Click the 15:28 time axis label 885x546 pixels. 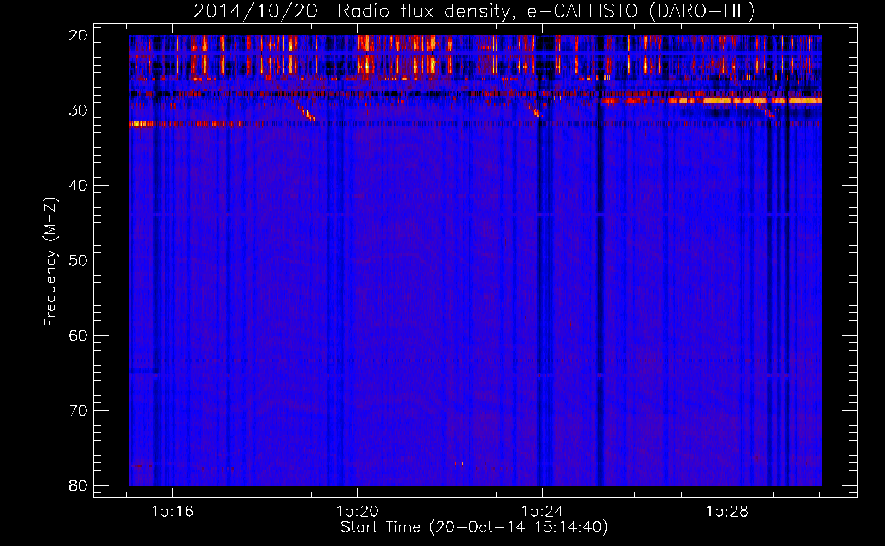pyautogui.click(x=727, y=511)
